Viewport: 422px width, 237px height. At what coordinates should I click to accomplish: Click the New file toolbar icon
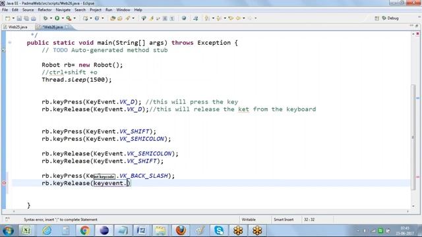click(7, 18)
